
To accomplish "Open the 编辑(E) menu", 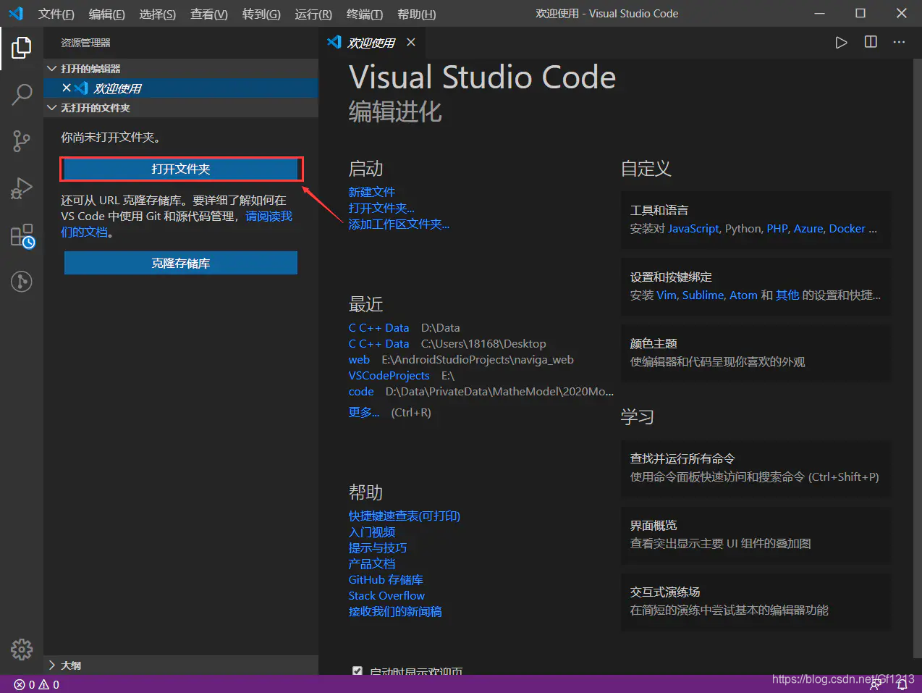I will pos(107,14).
